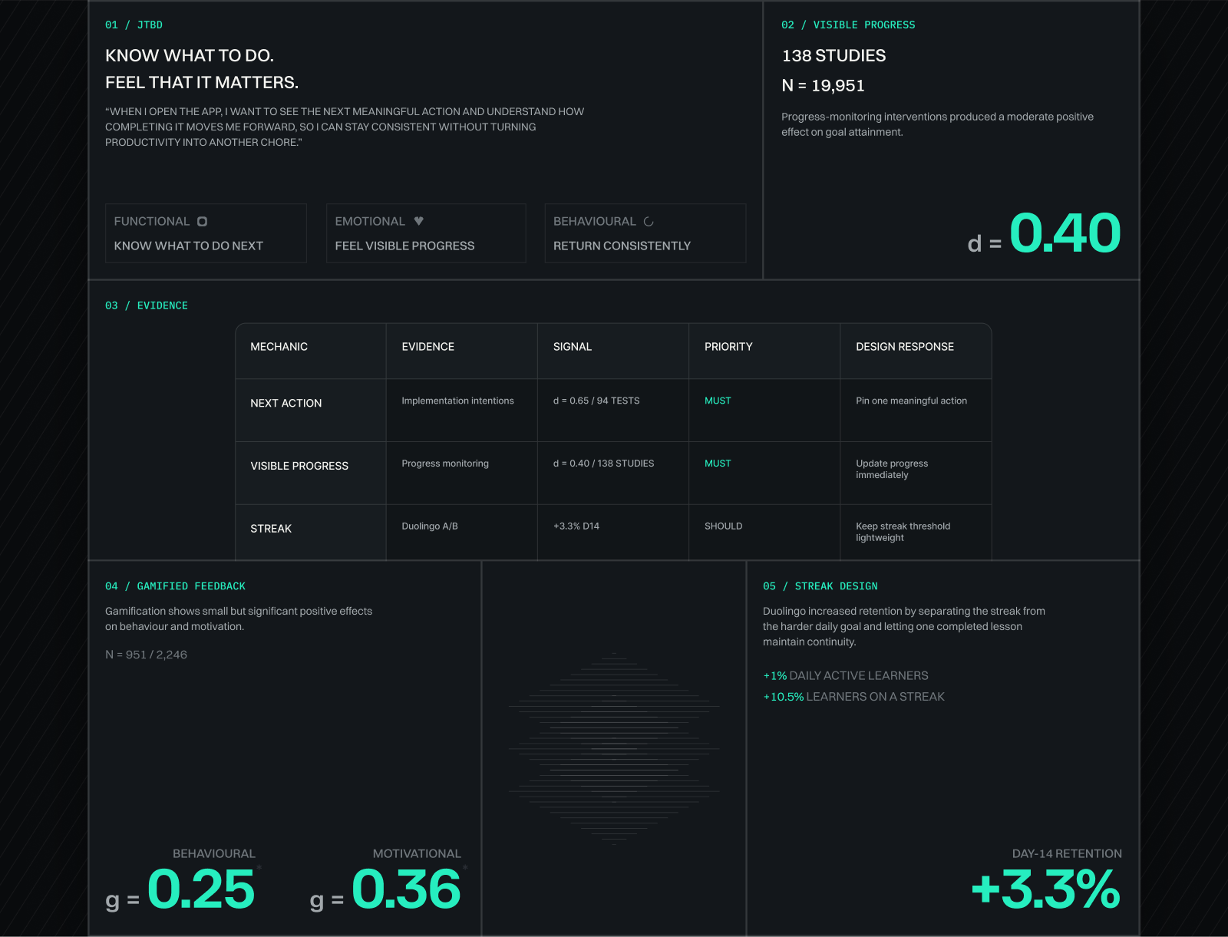This screenshot has width=1228, height=937.
Task: Click the g = 0.25 behavioural figure
Action: [x=180, y=889]
